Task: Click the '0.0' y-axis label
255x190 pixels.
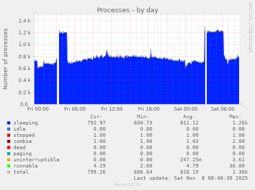Action: pyautogui.click(x=24, y=104)
